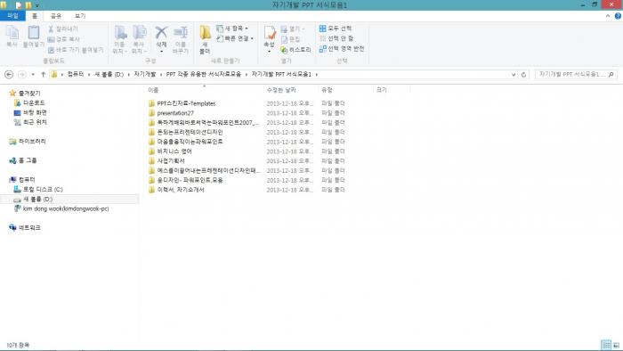Select 잘라내기 (Cut) in the ribbon

[x=63, y=29]
